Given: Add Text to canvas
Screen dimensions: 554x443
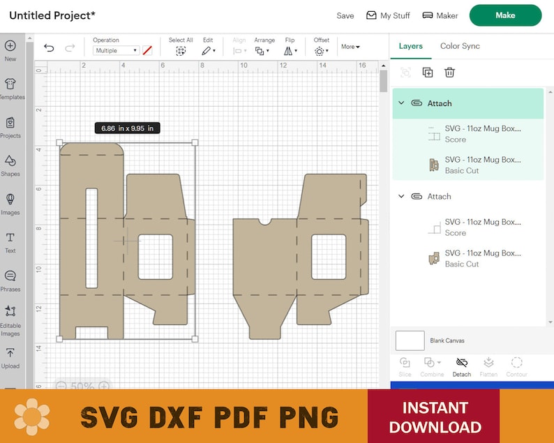Looking at the screenshot, I should click(10, 243).
